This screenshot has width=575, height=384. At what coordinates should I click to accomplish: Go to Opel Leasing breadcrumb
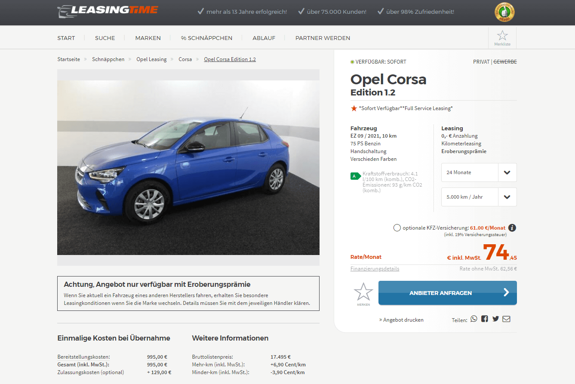(x=151, y=59)
